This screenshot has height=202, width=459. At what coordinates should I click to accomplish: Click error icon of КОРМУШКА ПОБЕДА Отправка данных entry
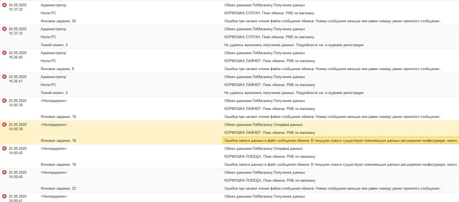click(x=4, y=149)
